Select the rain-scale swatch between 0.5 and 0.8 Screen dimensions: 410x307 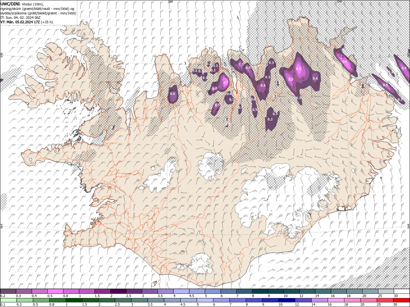click(42, 300)
